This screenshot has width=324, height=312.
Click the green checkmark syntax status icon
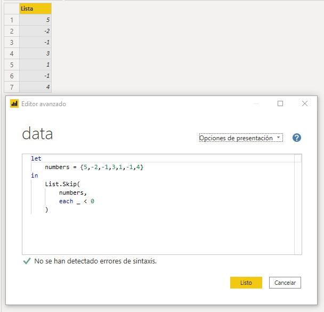point(27,261)
